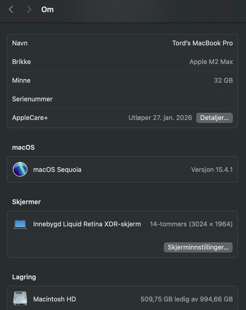This screenshot has width=246, height=310.
Task: Go forward with the right chevron
Action: click(29, 10)
